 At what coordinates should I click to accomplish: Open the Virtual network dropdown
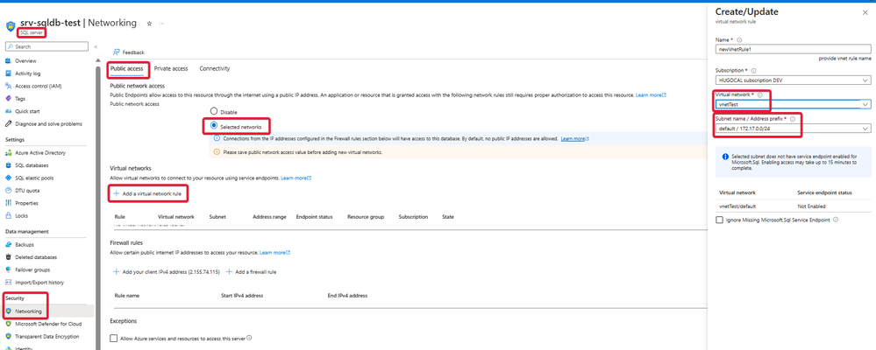click(793, 104)
